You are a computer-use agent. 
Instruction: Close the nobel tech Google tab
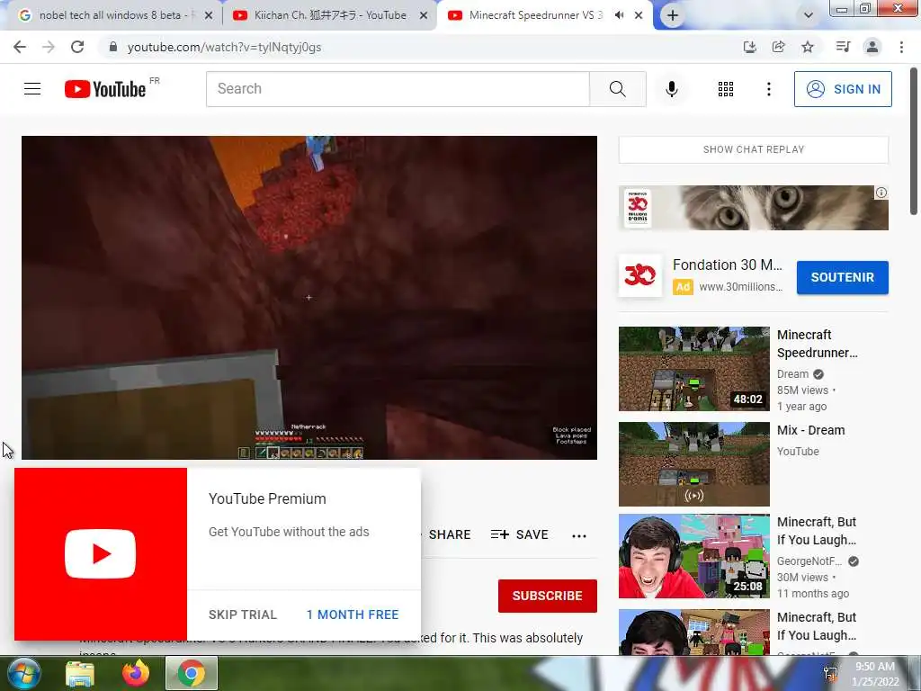click(x=208, y=16)
